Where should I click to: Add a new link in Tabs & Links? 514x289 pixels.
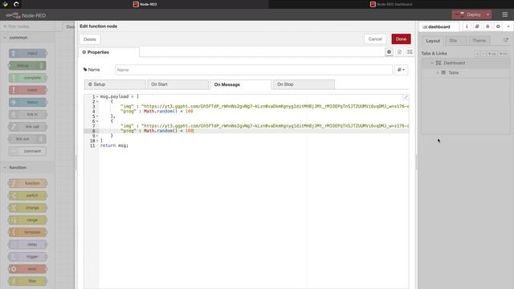pos(504,54)
